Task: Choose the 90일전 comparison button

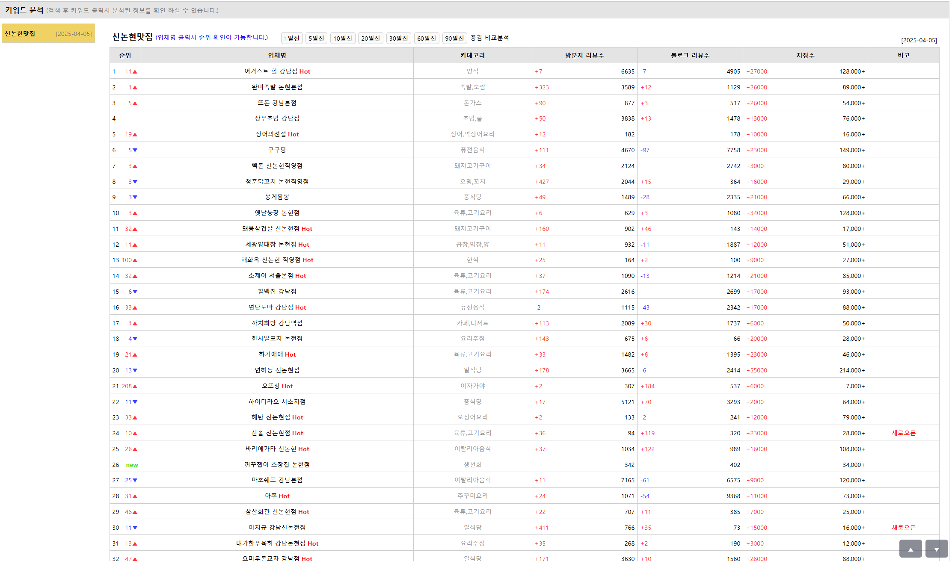Action: click(x=454, y=38)
